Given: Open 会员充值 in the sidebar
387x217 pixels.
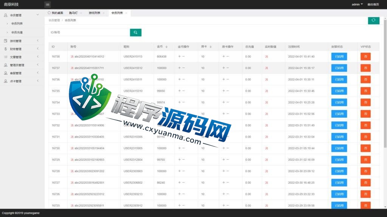Looking at the screenshot, I should pyautogui.click(x=17, y=32).
